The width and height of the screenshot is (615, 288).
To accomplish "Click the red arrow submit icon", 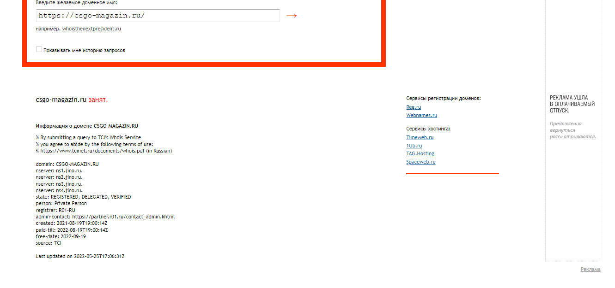I will point(291,16).
